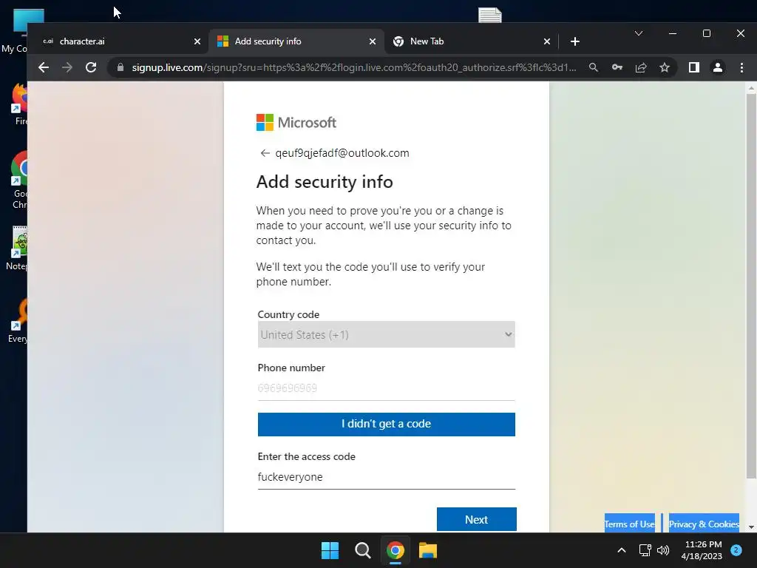Open the Chrome profile avatar icon

pyautogui.click(x=718, y=67)
